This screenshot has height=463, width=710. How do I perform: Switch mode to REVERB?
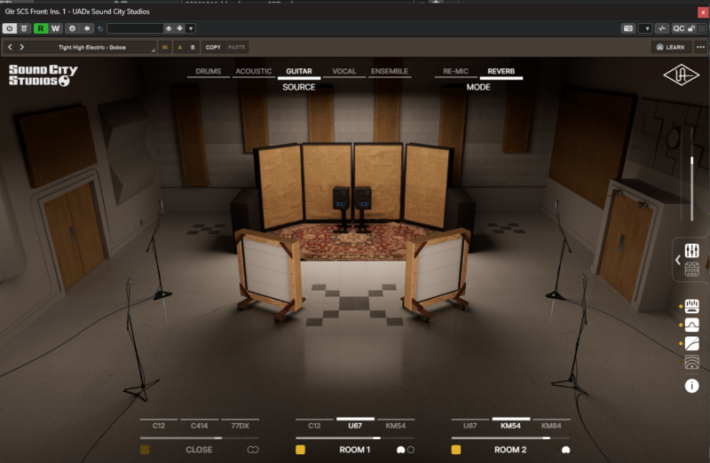point(501,72)
